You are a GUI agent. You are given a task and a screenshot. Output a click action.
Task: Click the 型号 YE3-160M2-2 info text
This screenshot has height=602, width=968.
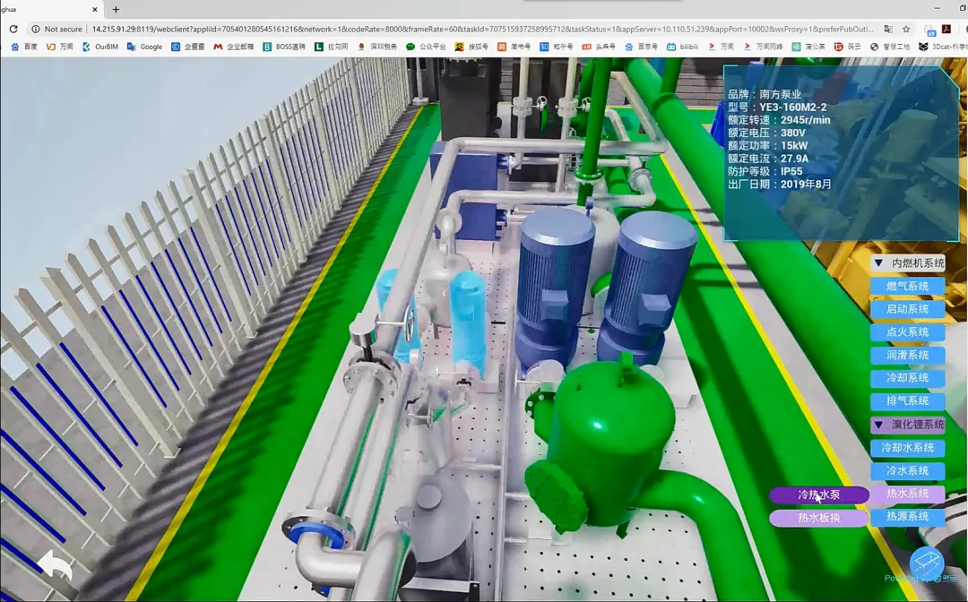point(776,107)
